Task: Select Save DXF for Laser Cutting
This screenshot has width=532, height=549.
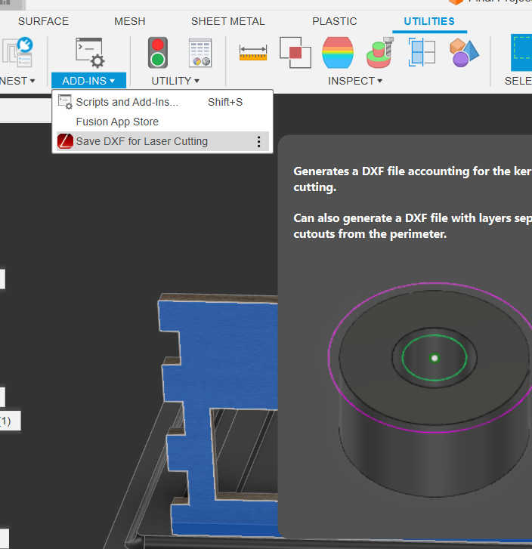Action: coord(141,141)
